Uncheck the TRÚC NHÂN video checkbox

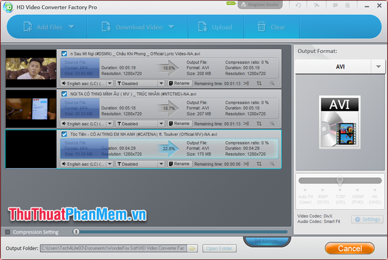[64, 94]
